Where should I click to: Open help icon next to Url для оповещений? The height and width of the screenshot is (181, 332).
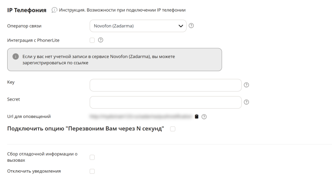tap(204, 117)
